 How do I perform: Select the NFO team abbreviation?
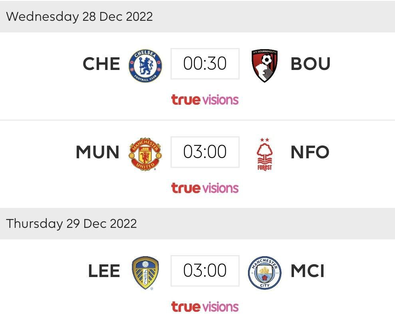(x=310, y=152)
